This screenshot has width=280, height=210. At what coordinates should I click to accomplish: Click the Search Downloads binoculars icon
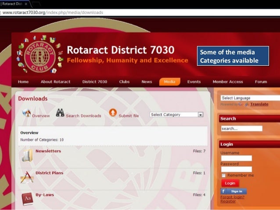pyautogui.click(x=60, y=113)
